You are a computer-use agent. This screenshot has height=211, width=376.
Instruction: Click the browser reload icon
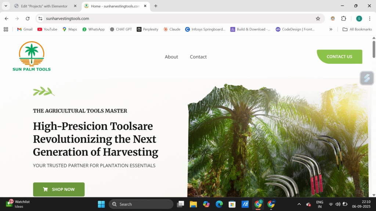point(28,19)
